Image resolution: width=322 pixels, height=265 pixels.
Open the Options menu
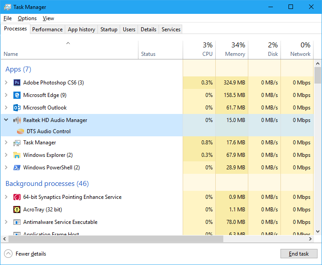(x=27, y=18)
